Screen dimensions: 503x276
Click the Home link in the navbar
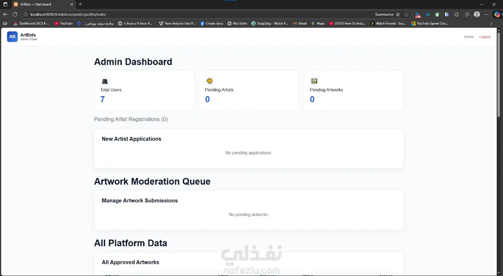[x=469, y=37]
